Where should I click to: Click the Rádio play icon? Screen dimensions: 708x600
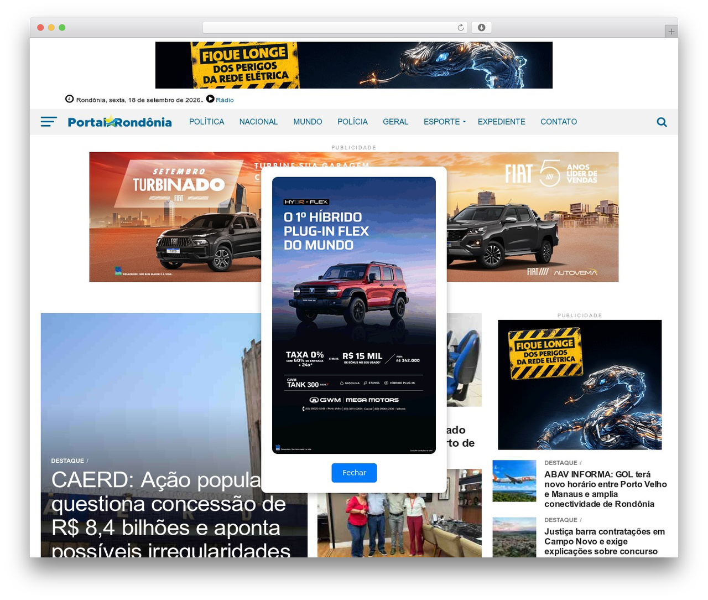pyautogui.click(x=210, y=99)
